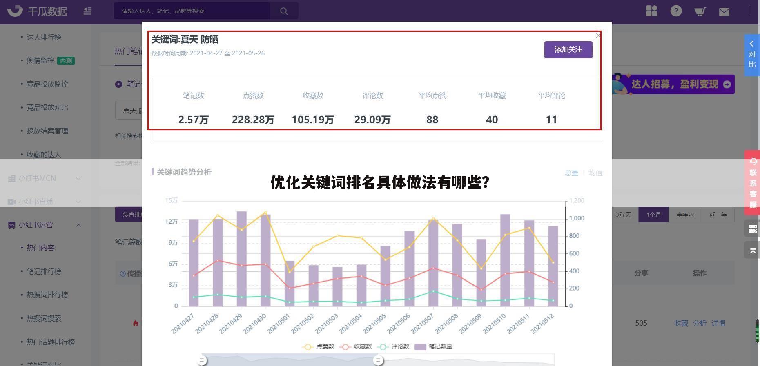Click the help icon beside 传播 column header
Viewport: 760px width, 366px height.
point(123,273)
